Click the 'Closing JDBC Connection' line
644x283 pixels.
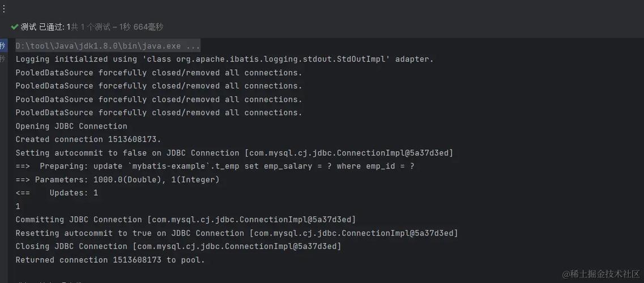[x=178, y=246]
